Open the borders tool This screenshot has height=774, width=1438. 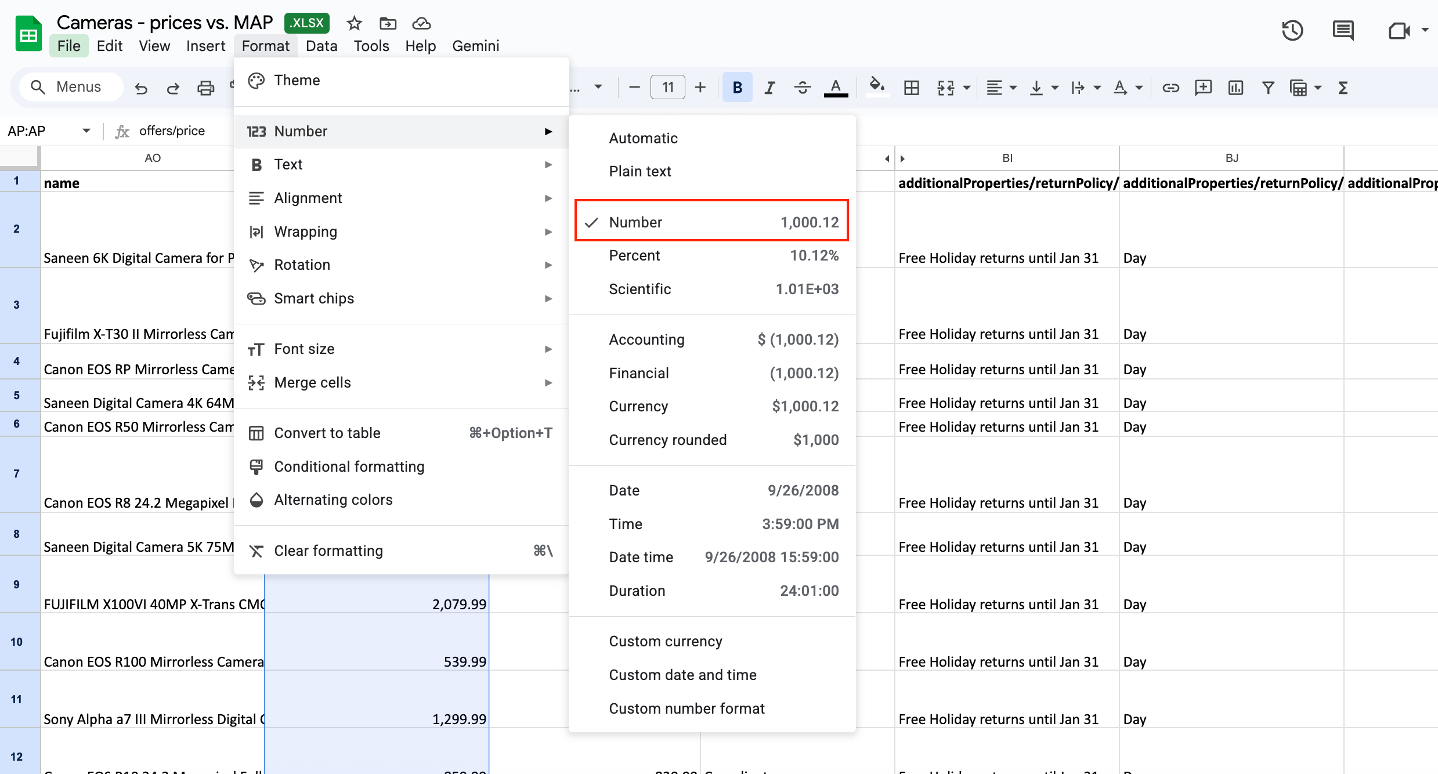pos(911,87)
